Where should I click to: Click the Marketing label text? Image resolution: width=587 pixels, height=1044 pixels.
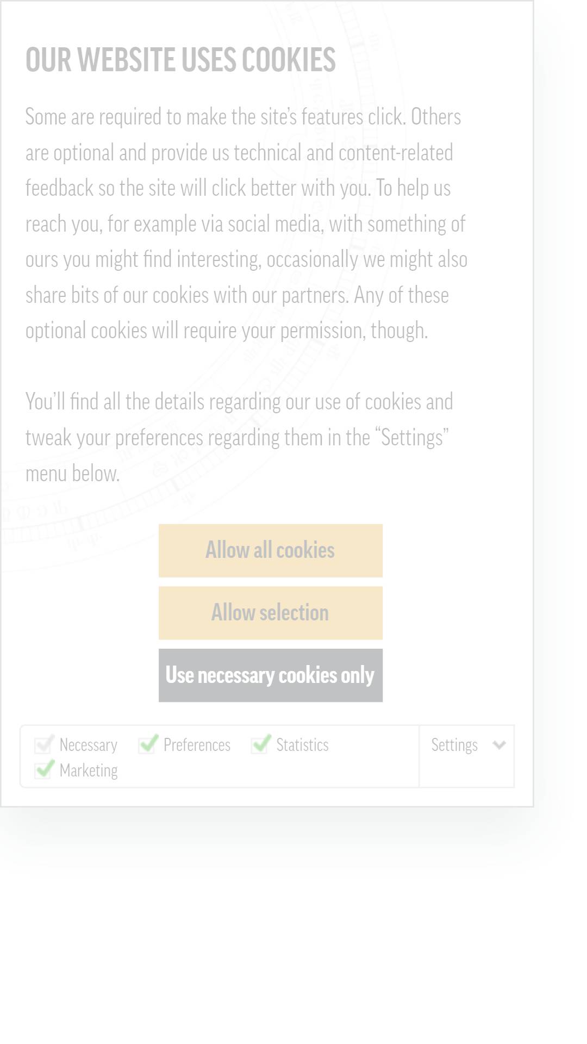[x=89, y=770]
